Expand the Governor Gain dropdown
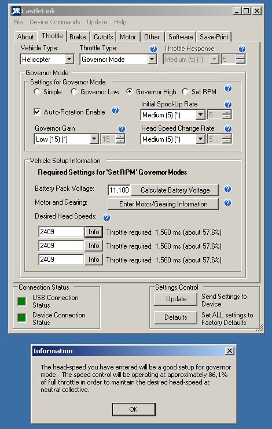272x429 pixels. coord(94,139)
